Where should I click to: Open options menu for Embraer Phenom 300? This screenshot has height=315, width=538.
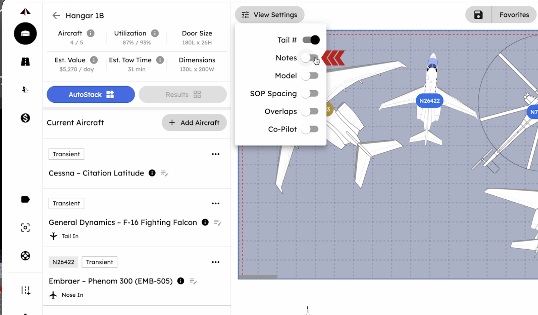[216, 262]
